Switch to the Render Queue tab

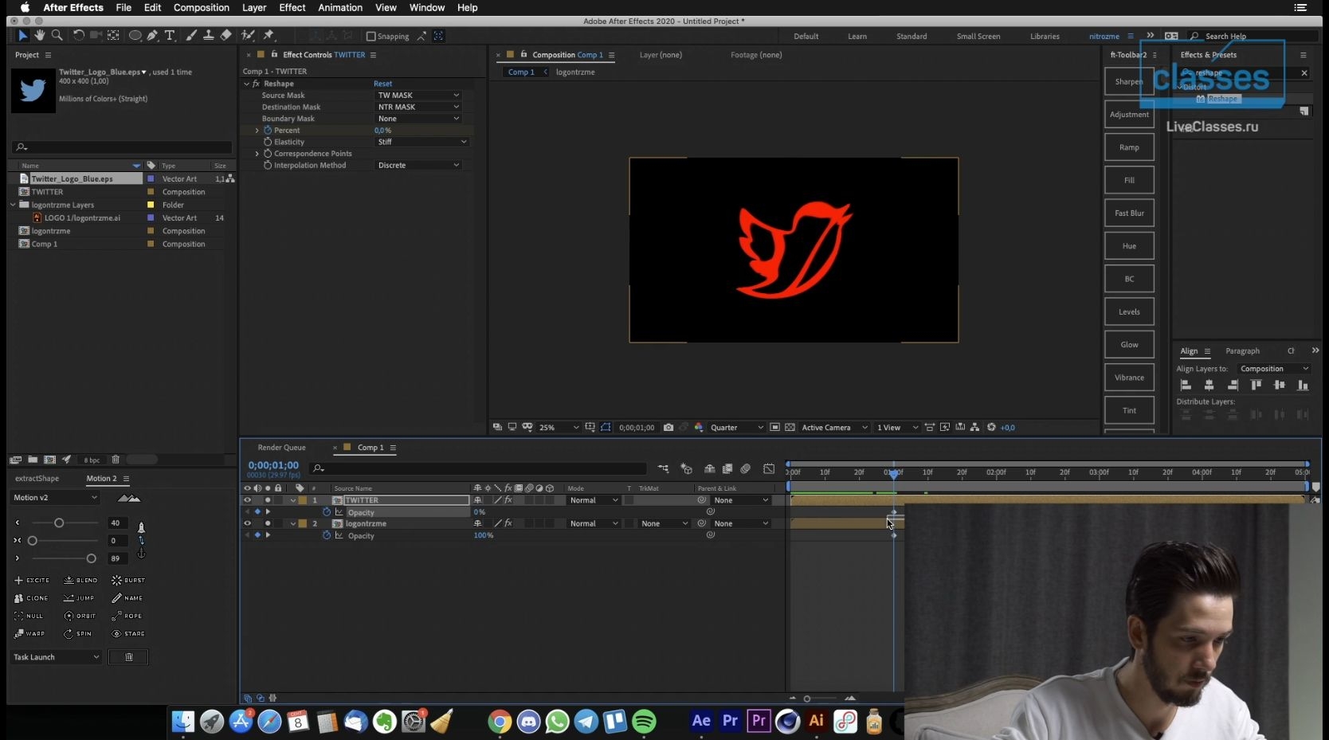pyautogui.click(x=281, y=448)
